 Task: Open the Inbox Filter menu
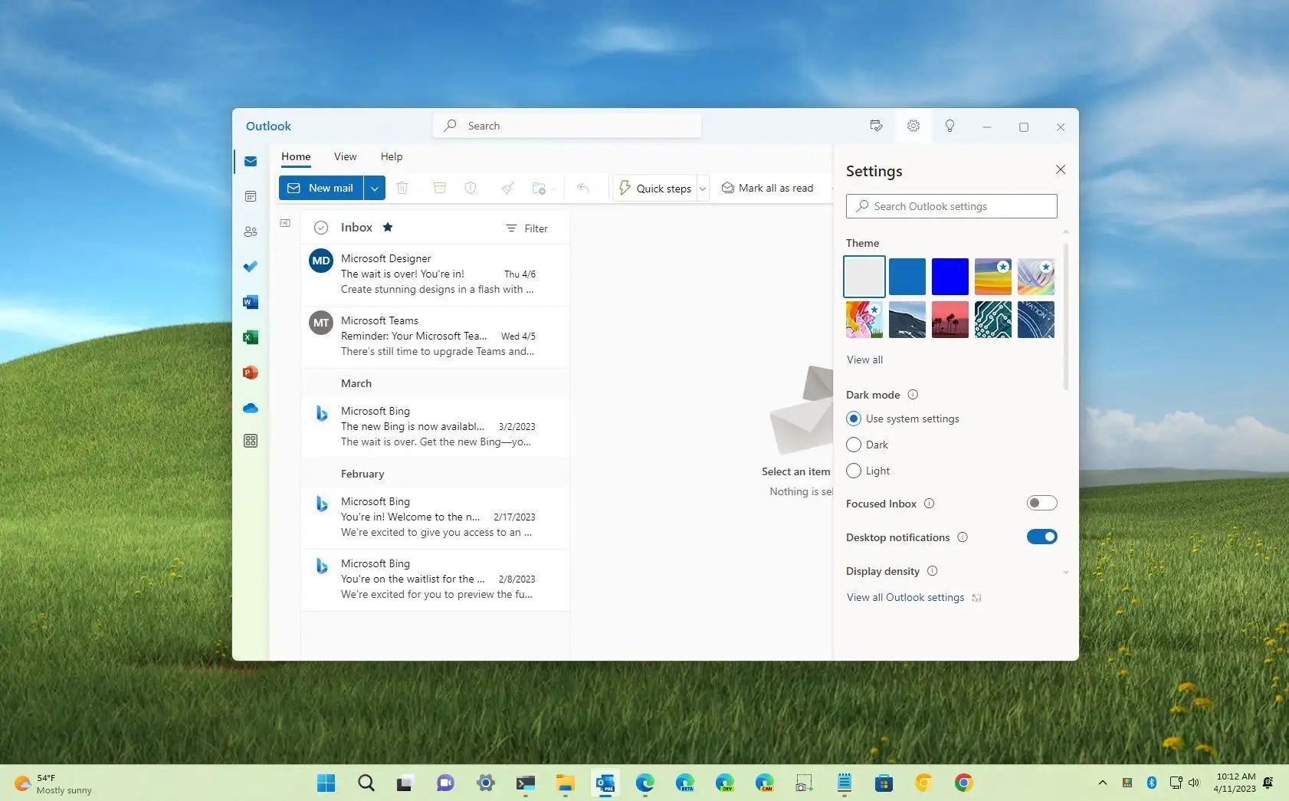[x=527, y=228]
